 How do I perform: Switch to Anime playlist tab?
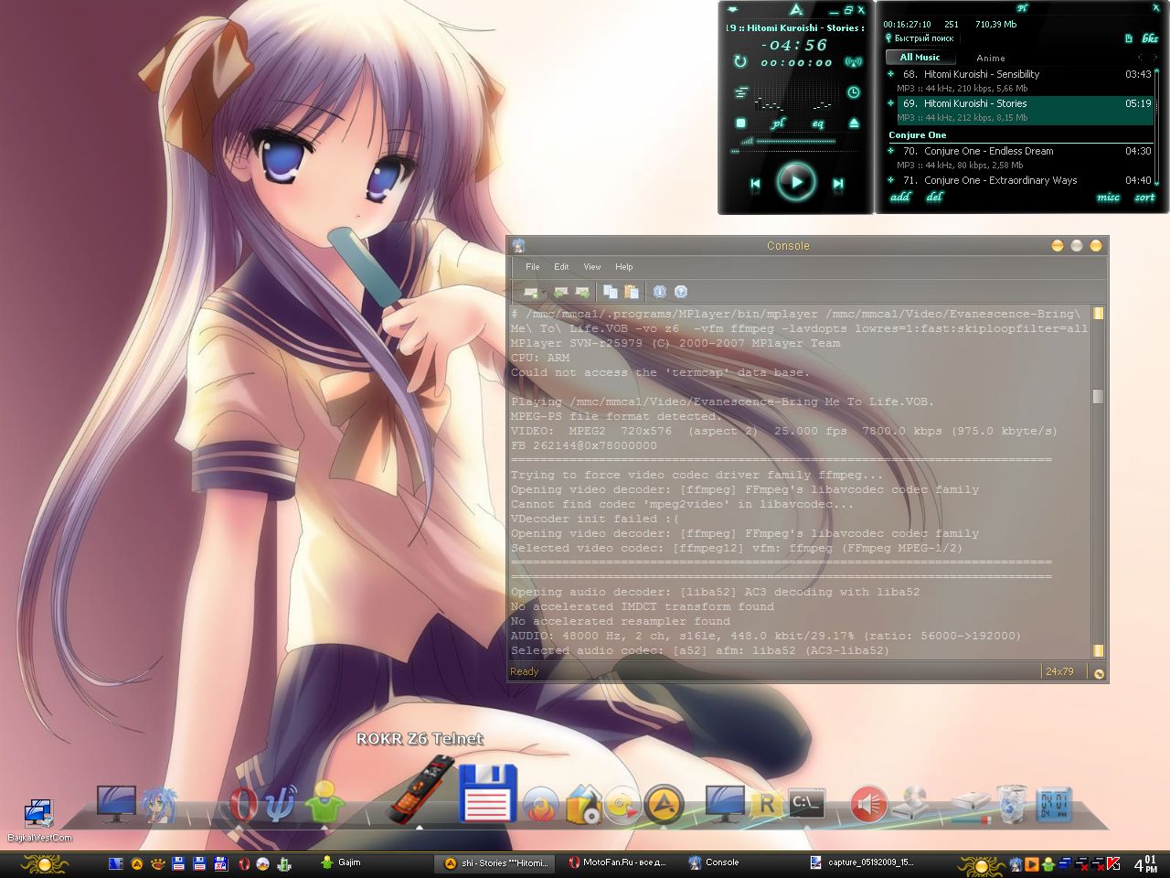coord(991,58)
